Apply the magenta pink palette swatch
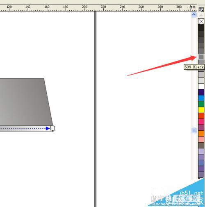The image size is (205, 207). pos(201,122)
